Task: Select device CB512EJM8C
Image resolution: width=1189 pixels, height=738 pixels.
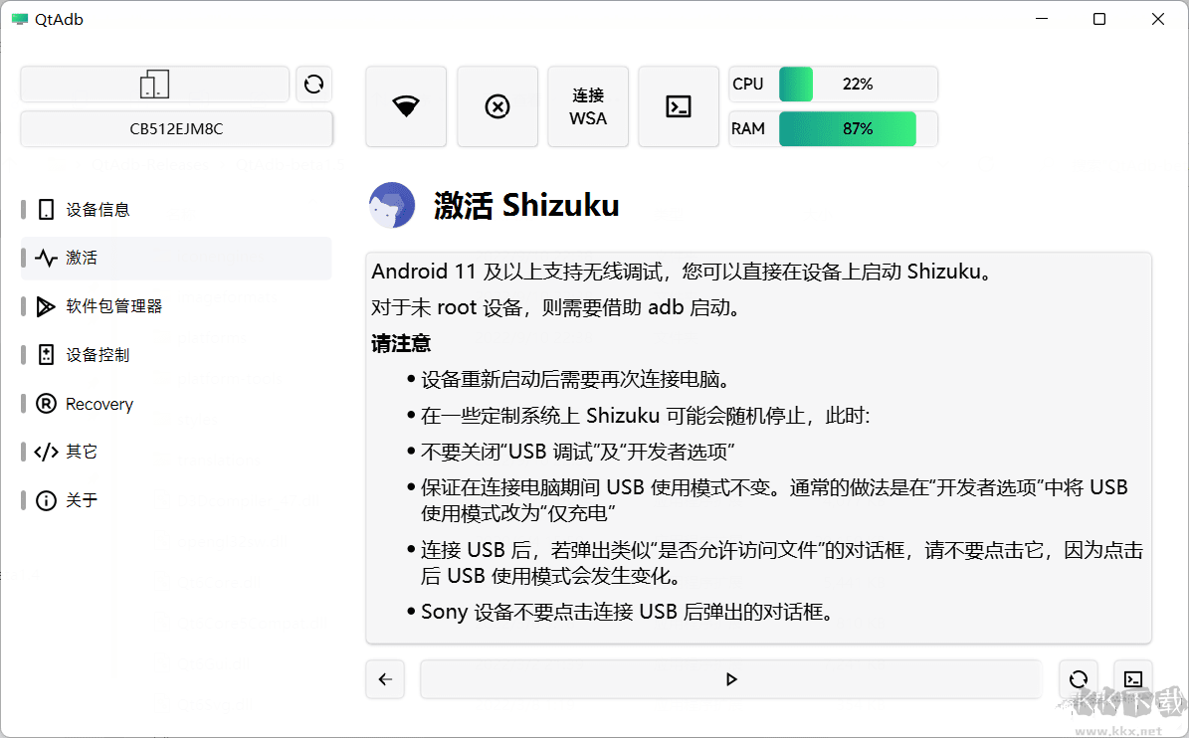Action: pos(175,129)
